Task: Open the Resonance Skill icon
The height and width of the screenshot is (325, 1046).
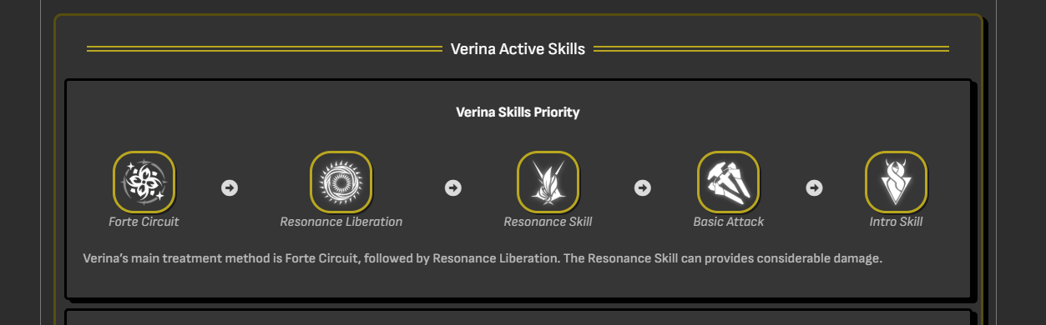Action: point(548,182)
